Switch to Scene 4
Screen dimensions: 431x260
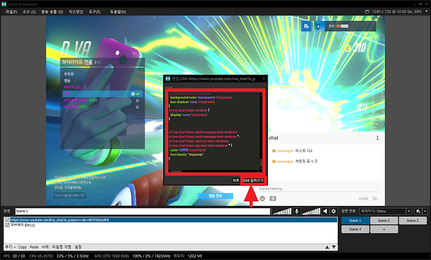tap(355, 229)
